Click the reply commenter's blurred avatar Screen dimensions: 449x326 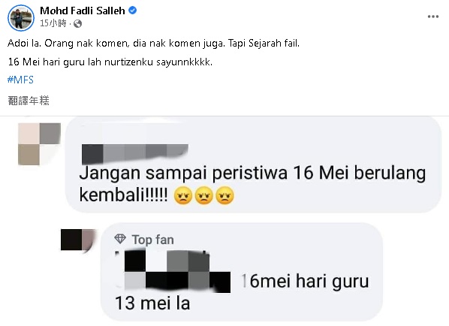[78, 240]
